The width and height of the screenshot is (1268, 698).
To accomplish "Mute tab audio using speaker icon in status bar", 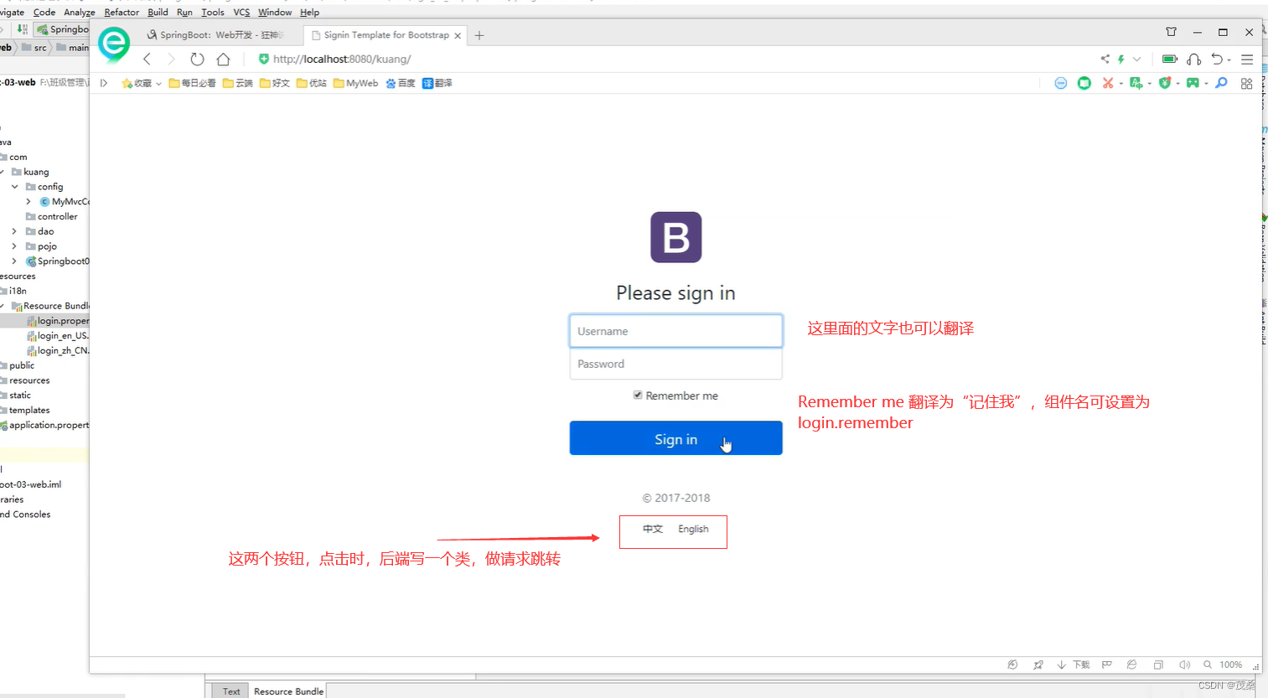I will click(1184, 664).
